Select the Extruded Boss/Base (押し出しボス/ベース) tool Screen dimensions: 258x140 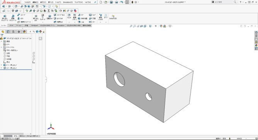pyautogui.click(x=5, y=18)
